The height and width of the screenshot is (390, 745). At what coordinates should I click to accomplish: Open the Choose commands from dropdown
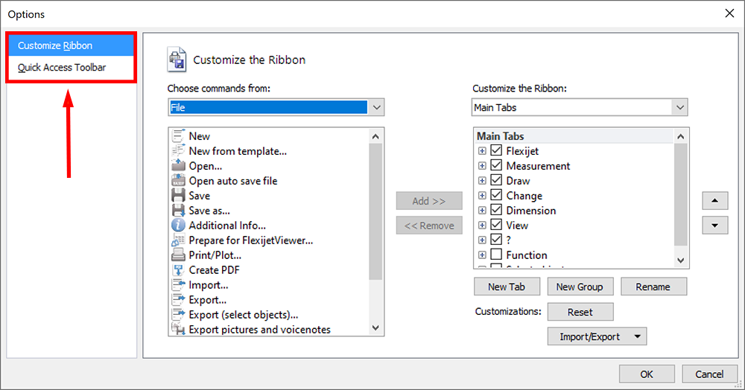[x=376, y=107]
